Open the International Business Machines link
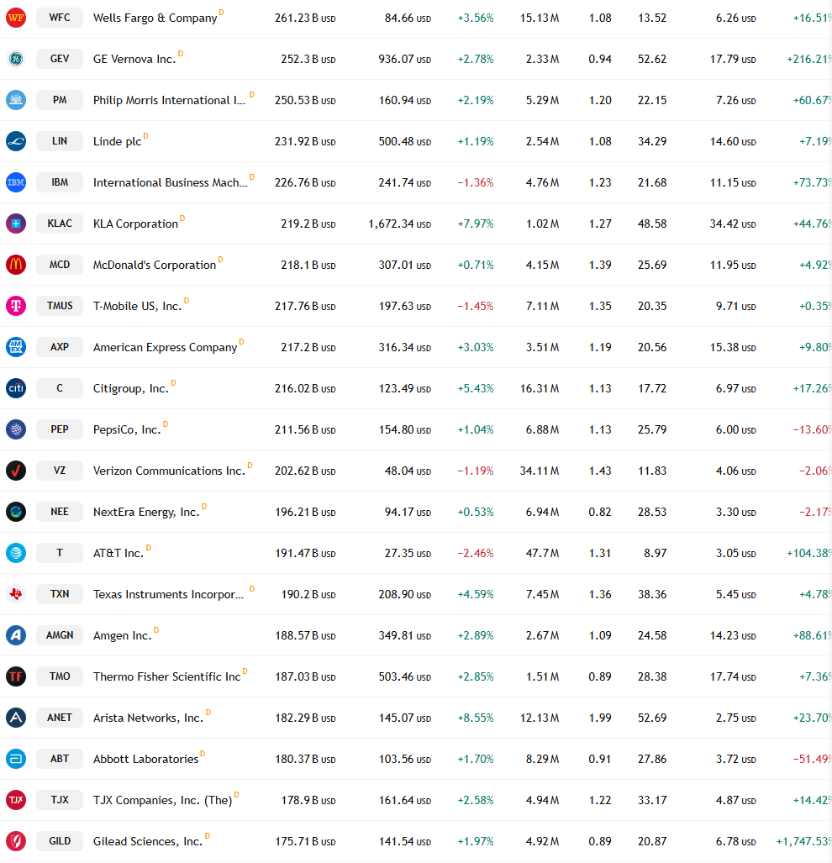Viewport: 832px width, 863px height. [x=170, y=182]
